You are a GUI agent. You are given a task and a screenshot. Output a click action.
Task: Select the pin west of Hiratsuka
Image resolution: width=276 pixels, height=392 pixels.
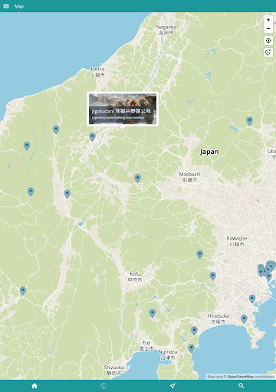point(194,331)
